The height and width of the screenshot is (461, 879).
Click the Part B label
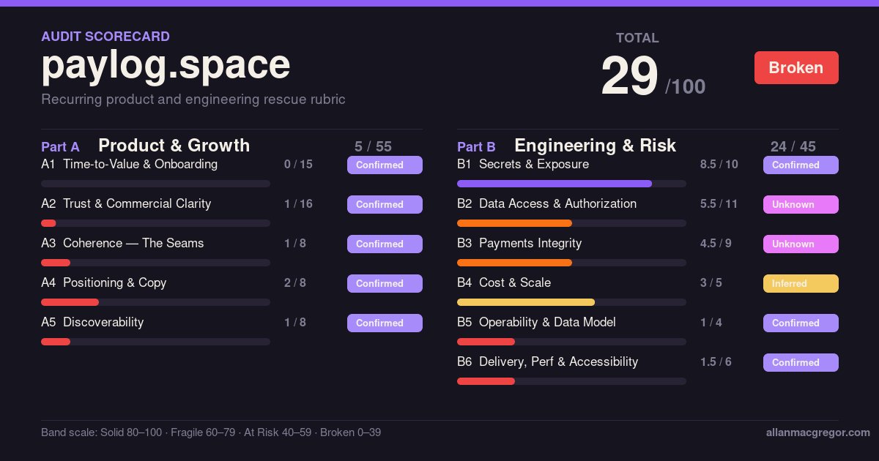tap(476, 147)
